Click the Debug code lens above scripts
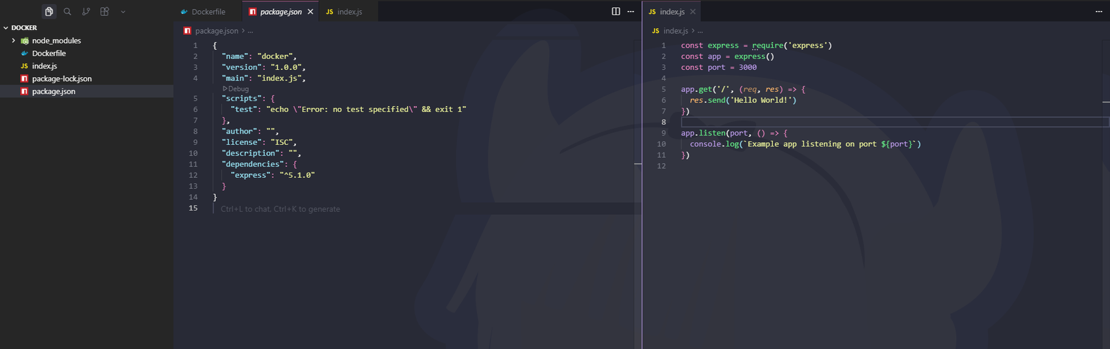 click(x=236, y=89)
